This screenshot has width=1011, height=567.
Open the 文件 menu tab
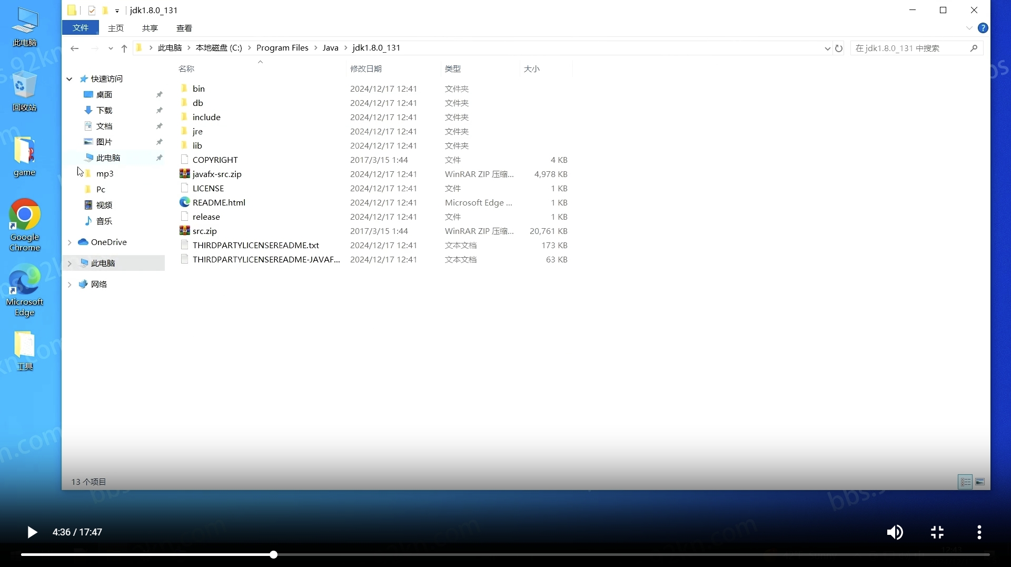click(81, 28)
